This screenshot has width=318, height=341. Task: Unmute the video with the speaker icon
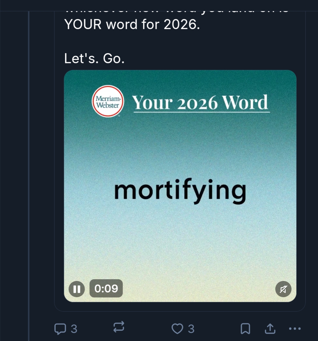[x=283, y=289]
